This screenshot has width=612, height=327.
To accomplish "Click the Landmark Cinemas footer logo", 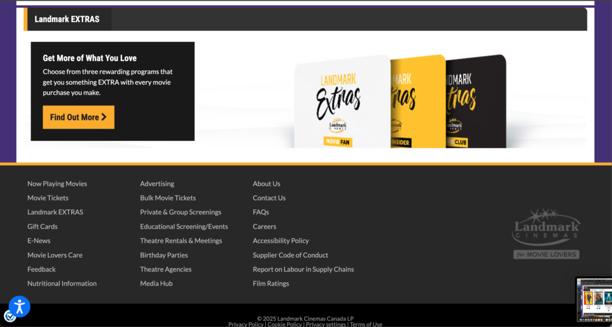I will [546, 233].
